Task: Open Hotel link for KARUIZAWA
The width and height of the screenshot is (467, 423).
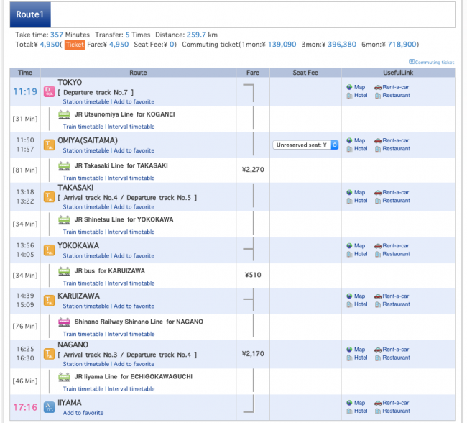Action: coord(361,304)
